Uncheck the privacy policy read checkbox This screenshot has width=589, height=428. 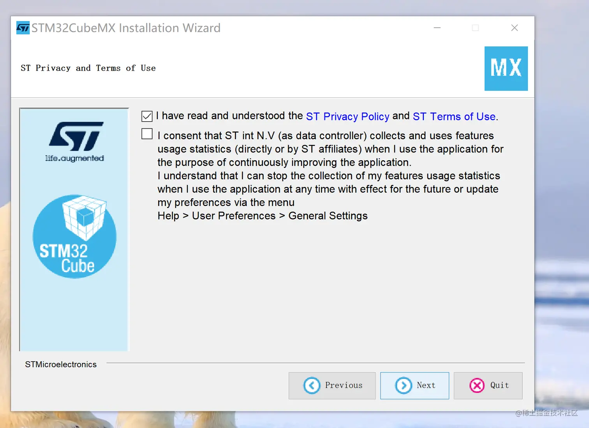[x=147, y=116]
